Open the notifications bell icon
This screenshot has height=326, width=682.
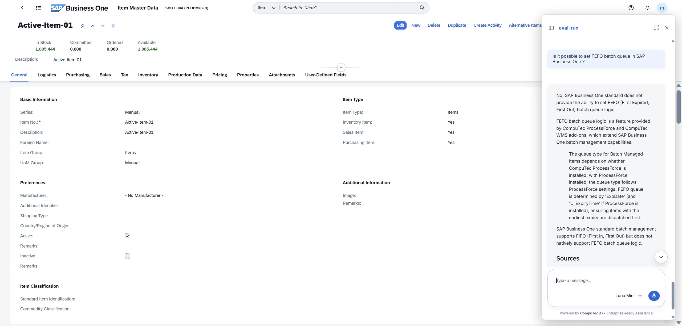pyautogui.click(x=647, y=8)
